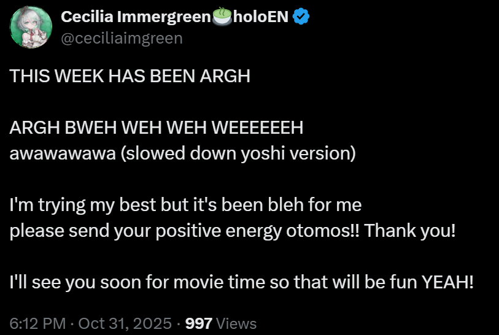This screenshot has width=499, height=335.
Task: Click the holoEN part of display name
Action: tap(261, 17)
